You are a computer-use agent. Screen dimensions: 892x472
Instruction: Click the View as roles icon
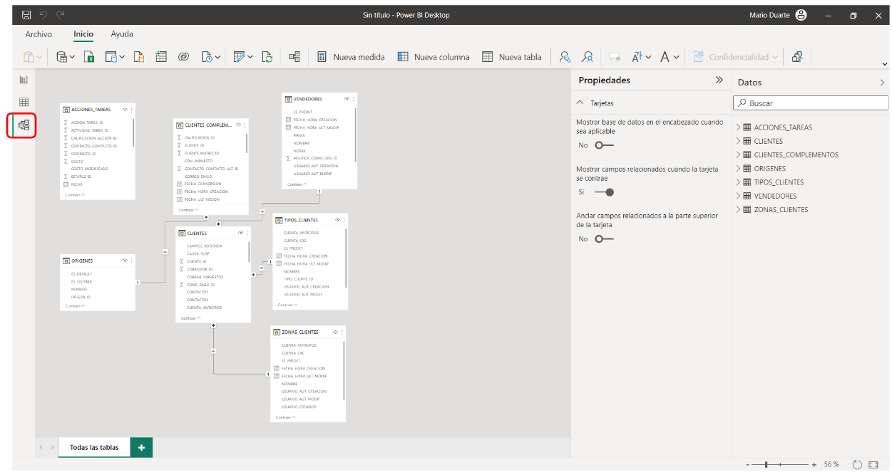point(588,57)
